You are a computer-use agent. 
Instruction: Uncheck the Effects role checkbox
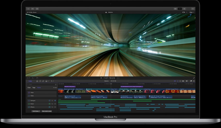tap(29, 107)
